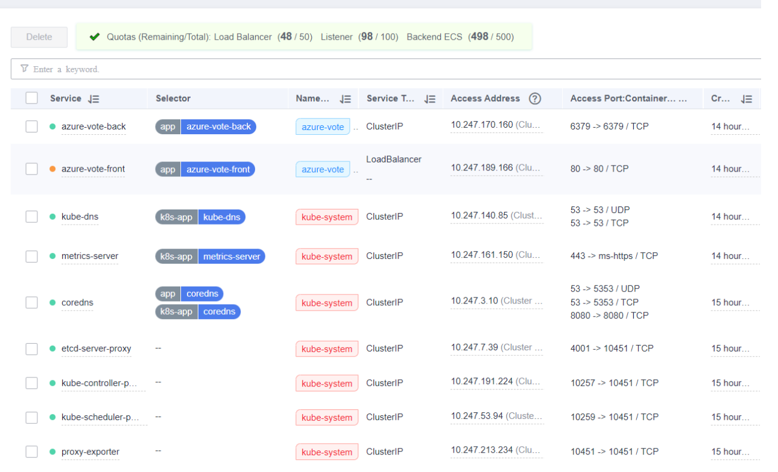Open the metrics-server service link

pyautogui.click(x=89, y=256)
